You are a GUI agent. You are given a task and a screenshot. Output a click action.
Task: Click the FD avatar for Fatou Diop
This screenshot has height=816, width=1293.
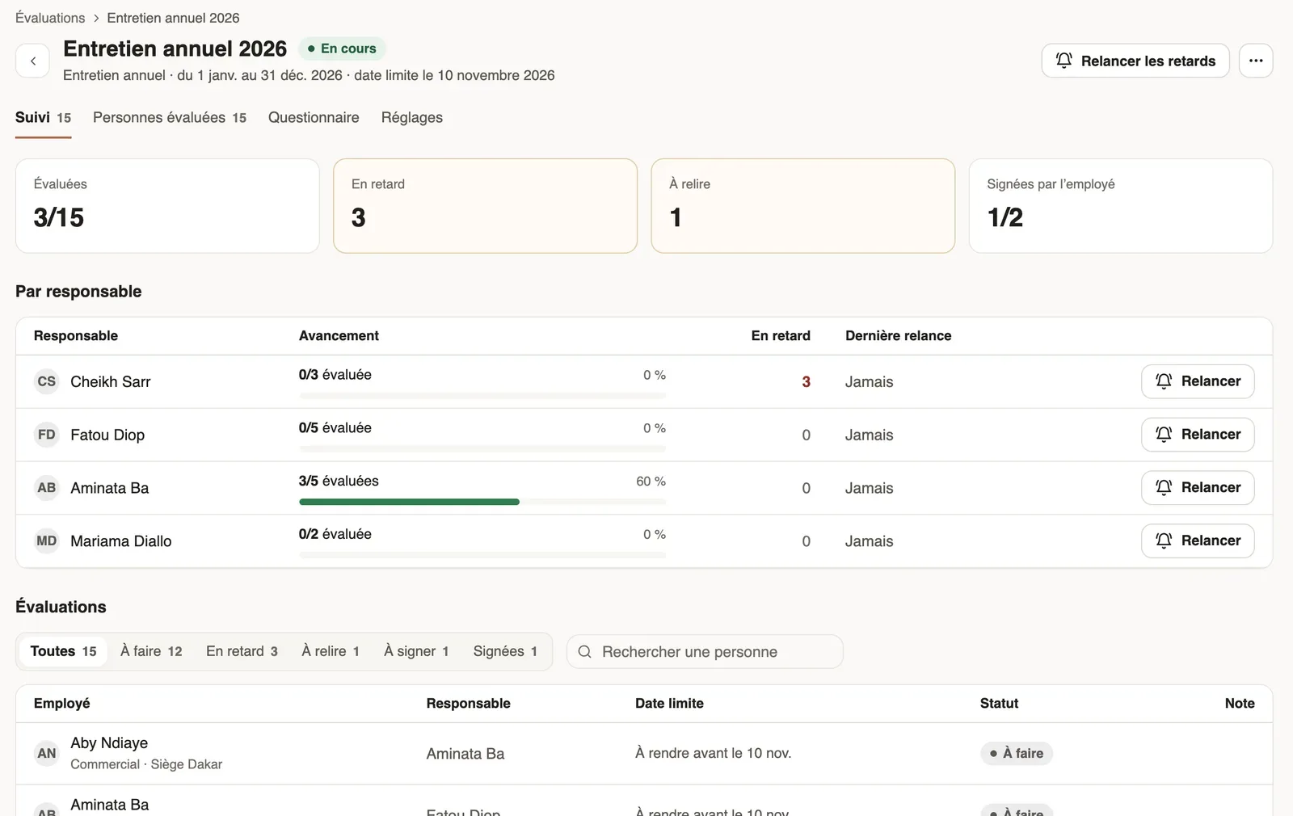coord(47,435)
